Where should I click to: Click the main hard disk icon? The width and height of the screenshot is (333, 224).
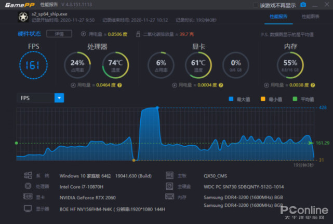(x=169, y=186)
